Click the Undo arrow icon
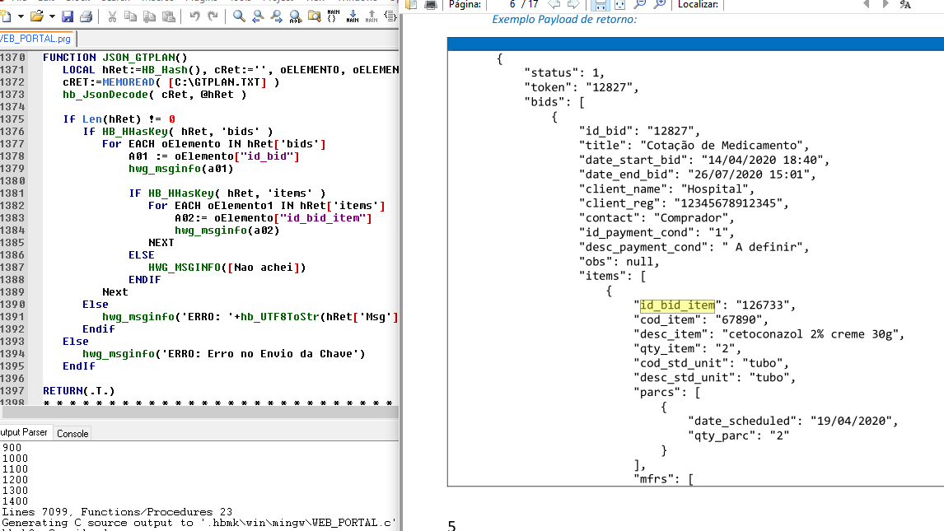This screenshot has height=531, width=944. [x=194, y=16]
